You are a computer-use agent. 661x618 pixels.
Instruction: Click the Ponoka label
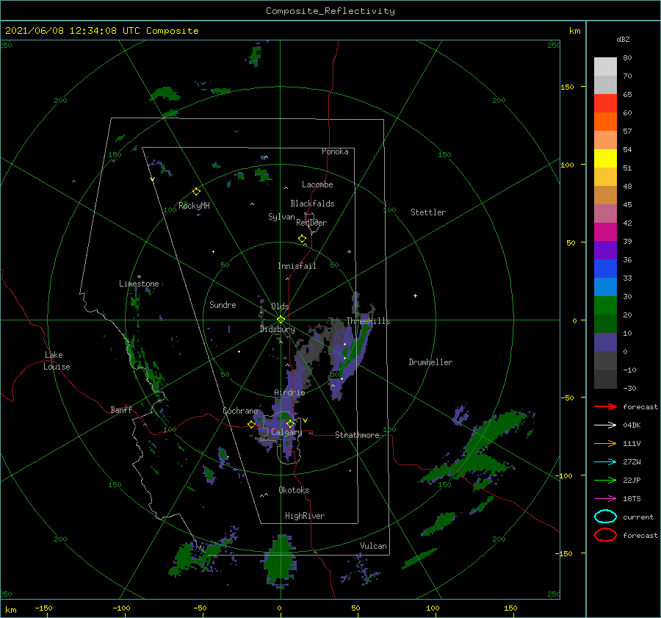[x=335, y=151]
